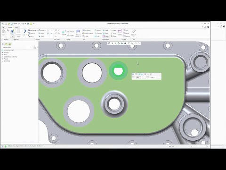The image size is (226, 170).
Task: Switch to the Home ribbon tab
Action: (x=10, y=27)
